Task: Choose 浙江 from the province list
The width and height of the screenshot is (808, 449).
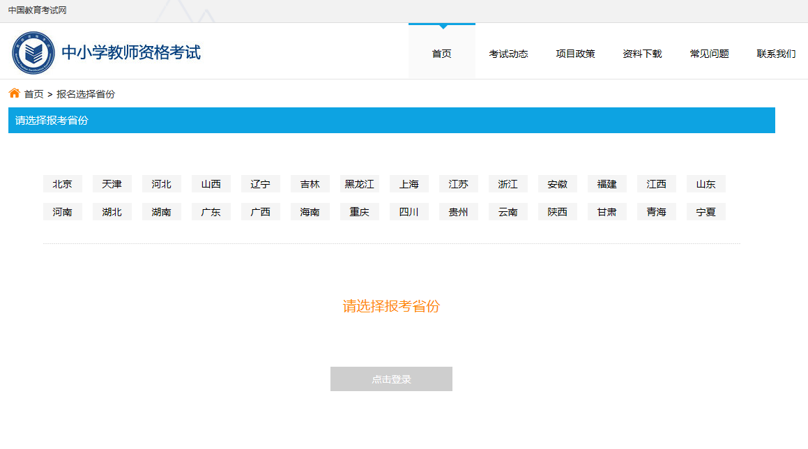Action: pos(508,184)
